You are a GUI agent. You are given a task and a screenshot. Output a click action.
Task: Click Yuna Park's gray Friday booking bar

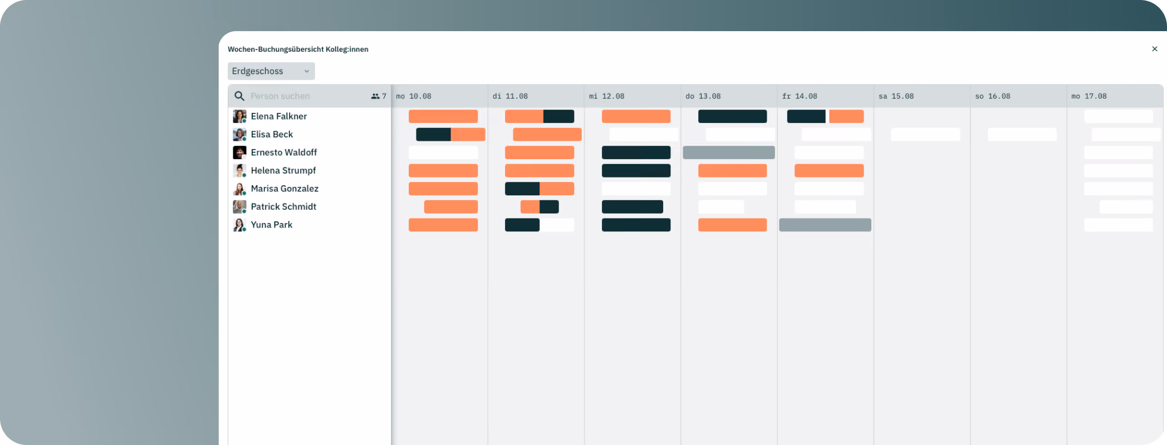[825, 225]
